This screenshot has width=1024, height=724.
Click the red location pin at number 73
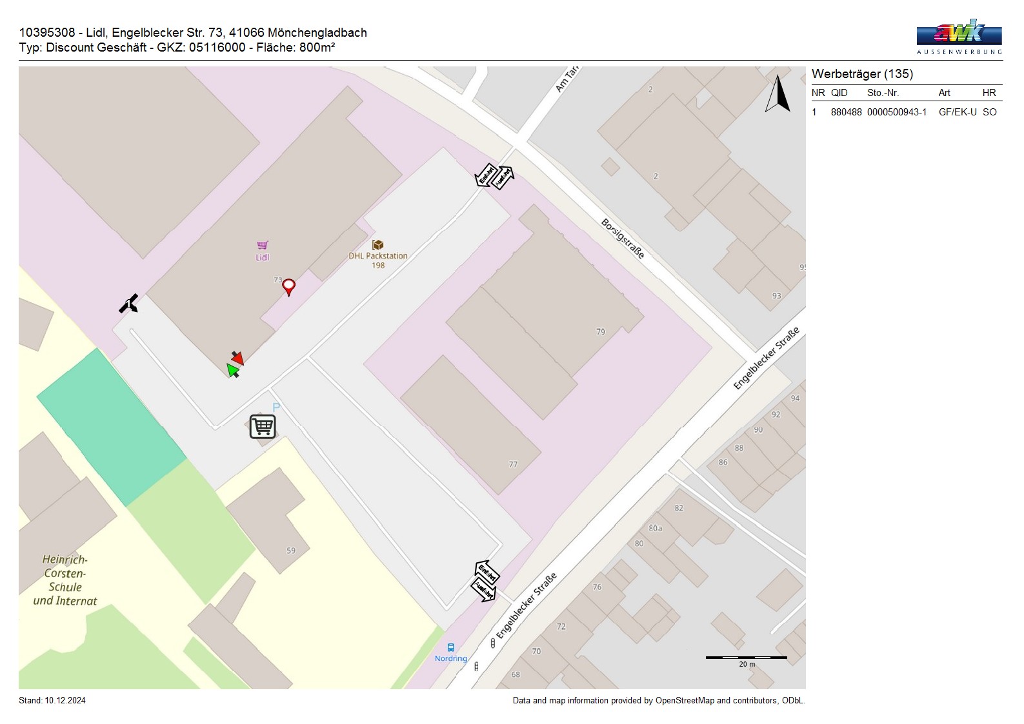tap(289, 286)
